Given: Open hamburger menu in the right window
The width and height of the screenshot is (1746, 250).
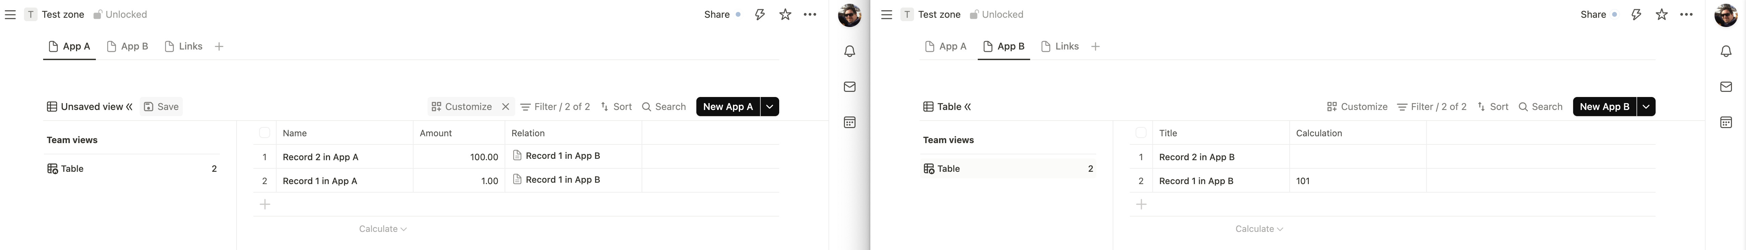Looking at the screenshot, I should [x=886, y=14].
